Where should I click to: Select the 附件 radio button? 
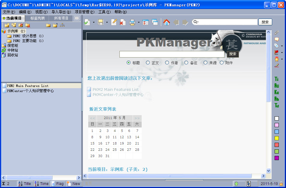point(221,63)
